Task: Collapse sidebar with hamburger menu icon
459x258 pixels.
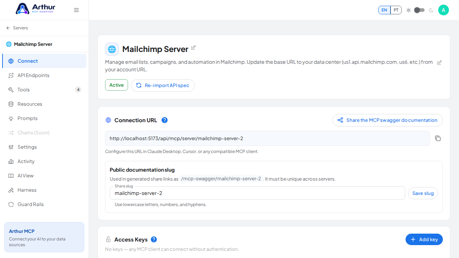Action: [76, 10]
